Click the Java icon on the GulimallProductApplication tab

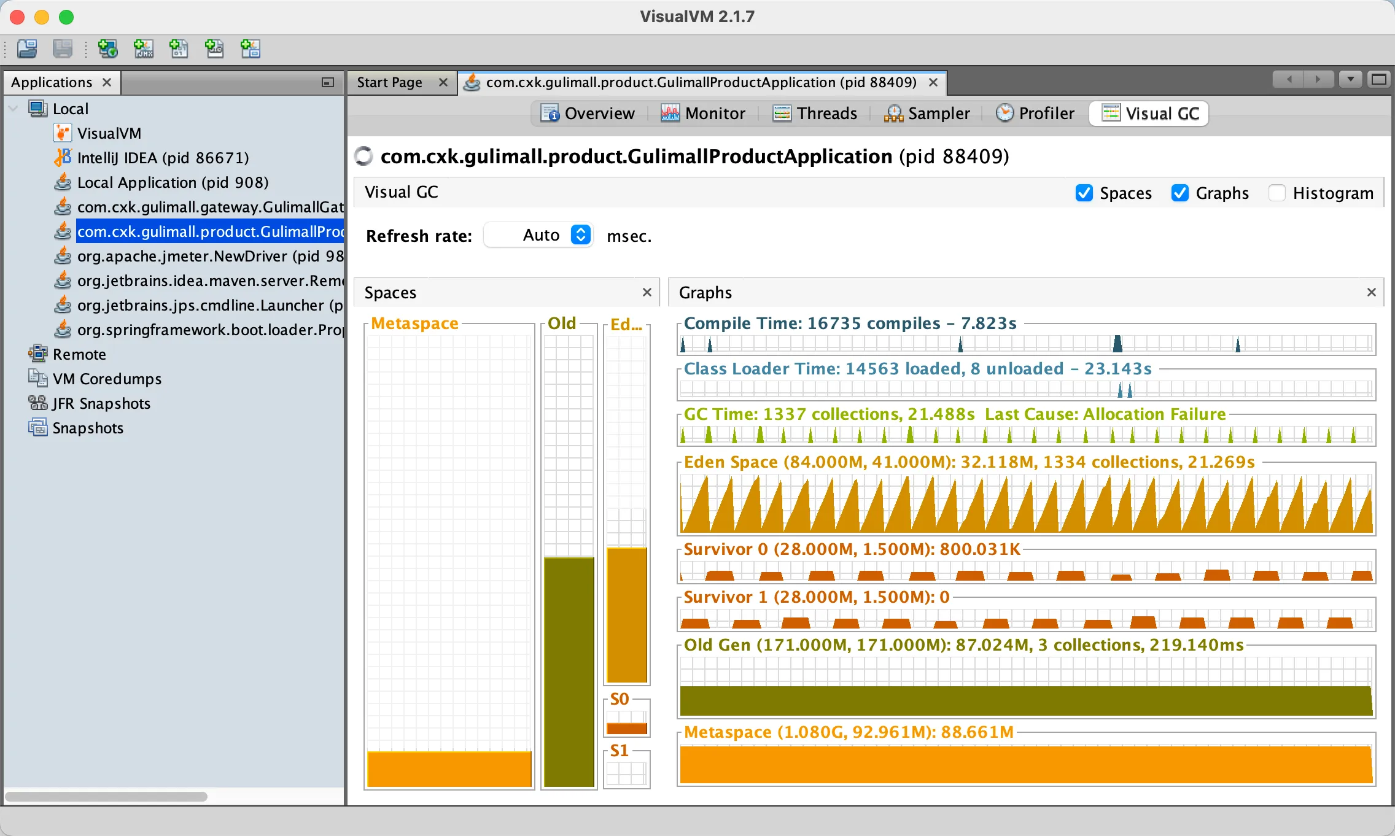[472, 82]
